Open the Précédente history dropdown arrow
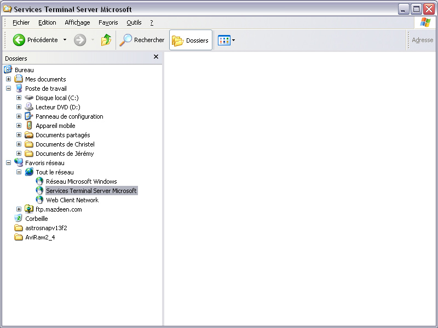Image resolution: width=438 pixels, height=328 pixels. [65, 40]
